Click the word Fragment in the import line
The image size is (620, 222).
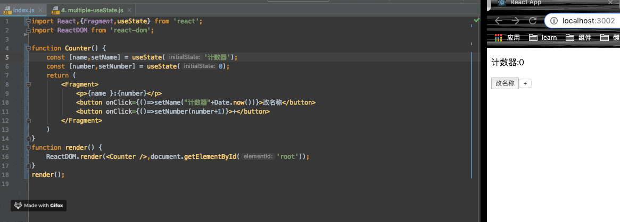pos(98,21)
